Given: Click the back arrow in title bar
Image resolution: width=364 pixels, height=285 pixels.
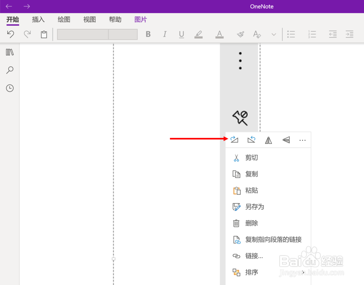Looking at the screenshot, I should coord(9,6).
